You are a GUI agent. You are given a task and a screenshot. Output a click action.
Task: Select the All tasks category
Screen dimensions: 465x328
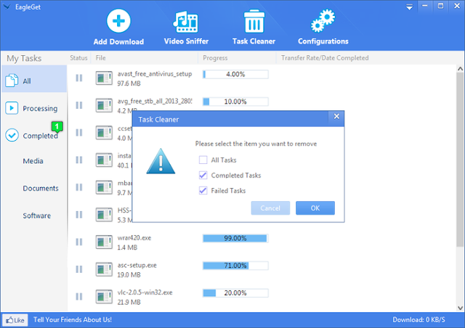click(x=34, y=81)
